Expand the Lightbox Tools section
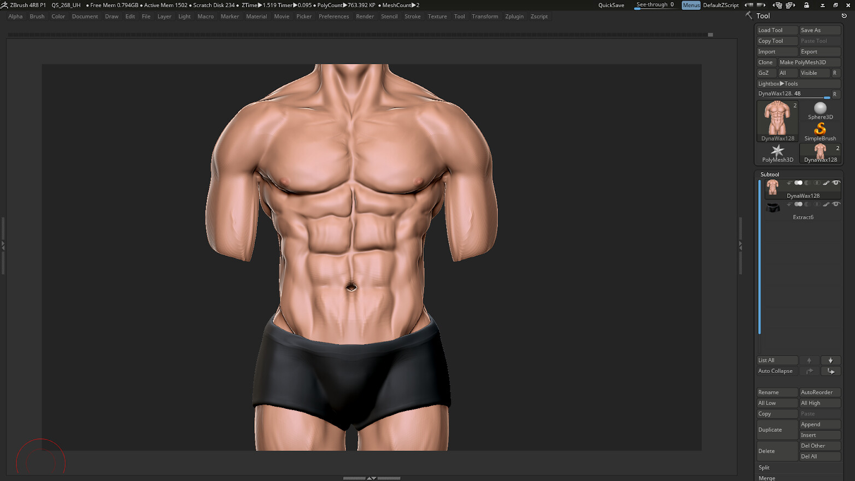This screenshot has height=481, width=855. tap(777, 83)
